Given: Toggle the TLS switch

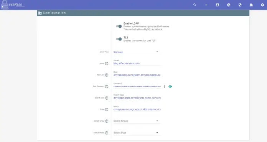Looking at the screenshot, I should tap(119, 39).
